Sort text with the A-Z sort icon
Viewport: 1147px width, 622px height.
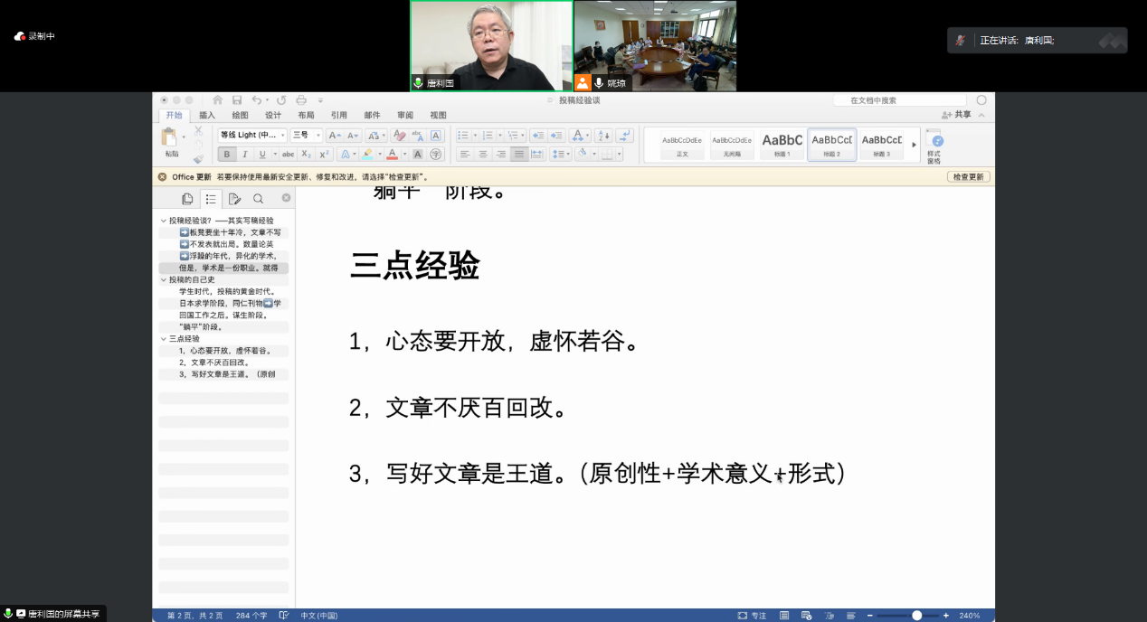click(603, 135)
